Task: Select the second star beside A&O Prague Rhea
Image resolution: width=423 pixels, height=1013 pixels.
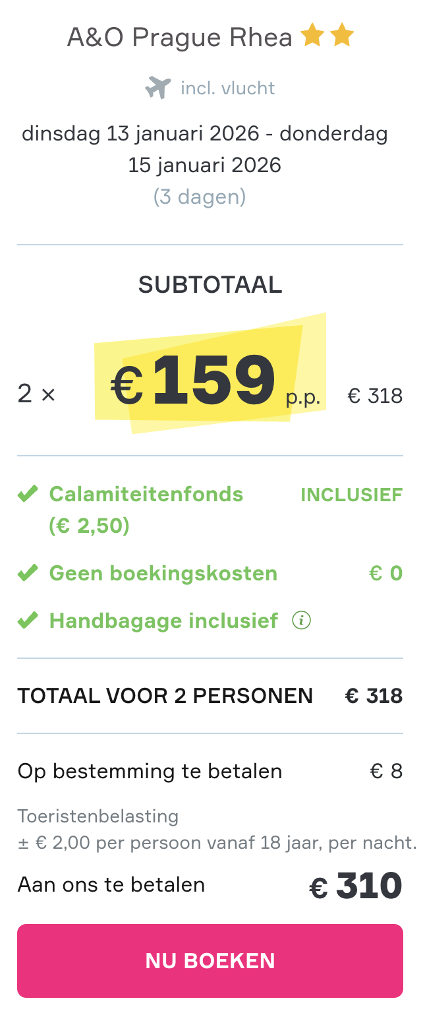Action: tap(342, 36)
